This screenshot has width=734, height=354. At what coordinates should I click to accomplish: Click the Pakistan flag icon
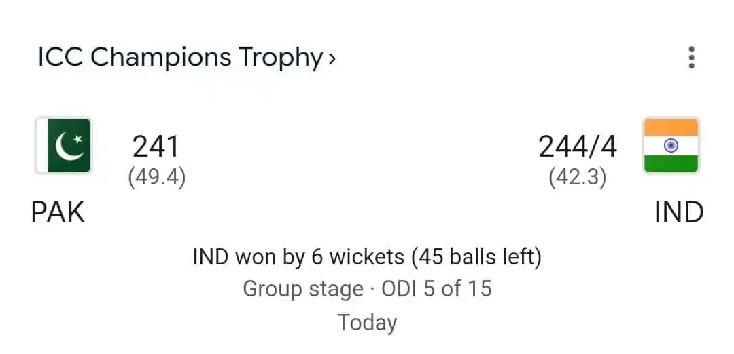(63, 145)
